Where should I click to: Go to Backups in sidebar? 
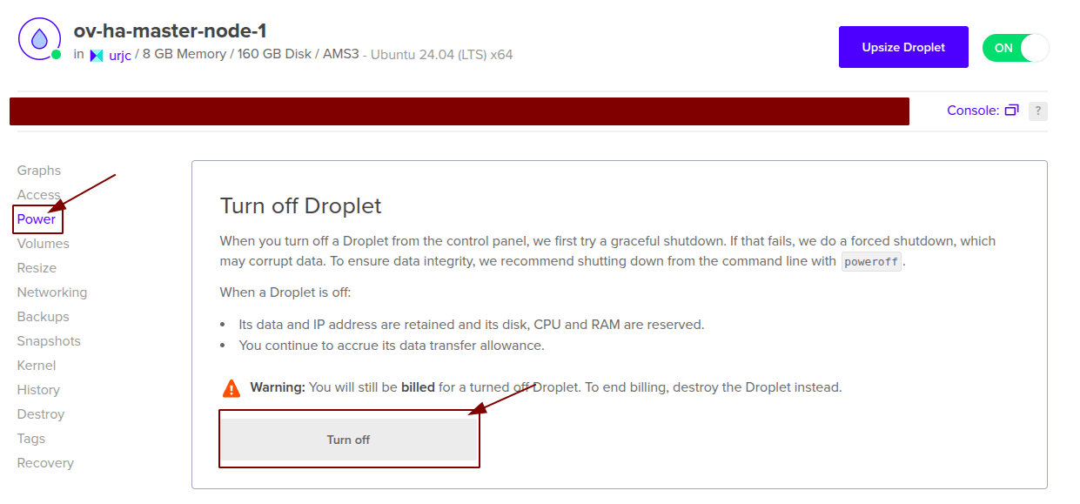coord(44,317)
